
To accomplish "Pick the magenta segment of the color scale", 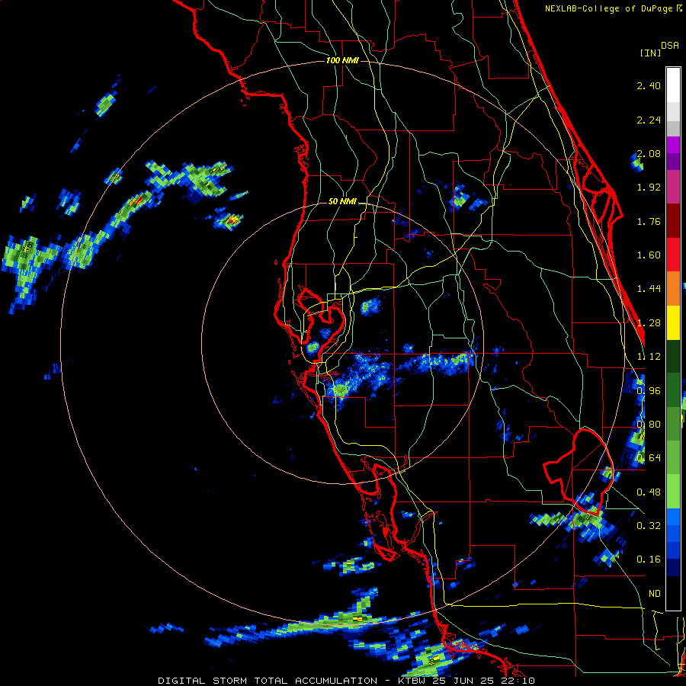I will pyautogui.click(x=673, y=144).
